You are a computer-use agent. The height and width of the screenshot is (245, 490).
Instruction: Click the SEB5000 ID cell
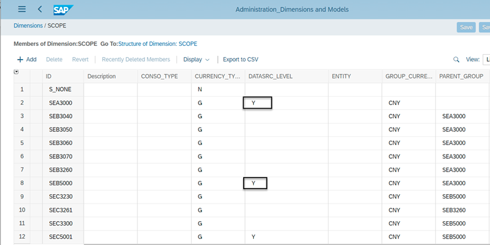click(x=63, y=183)
